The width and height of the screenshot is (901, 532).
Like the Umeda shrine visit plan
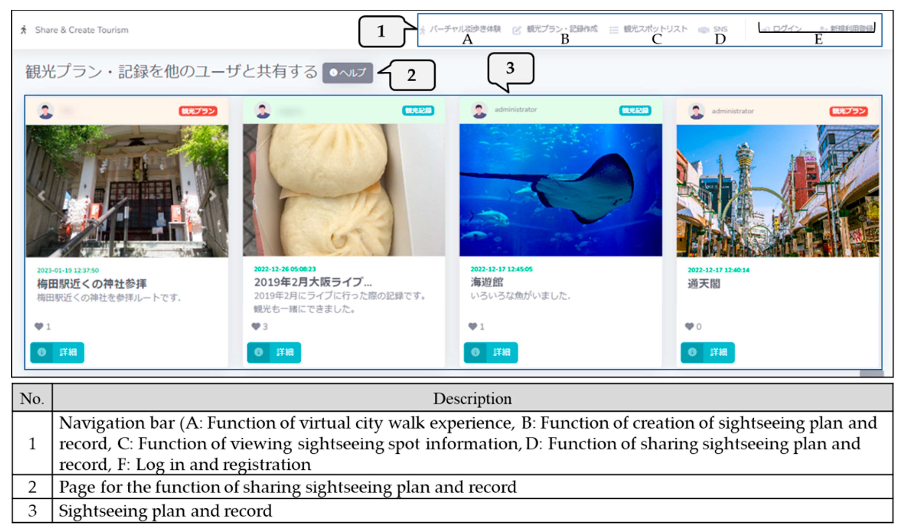click(39, 326)
